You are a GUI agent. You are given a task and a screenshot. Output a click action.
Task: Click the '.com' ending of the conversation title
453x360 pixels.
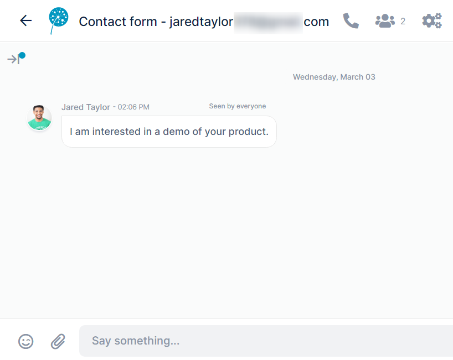pyautogui.click(x=316, y=22)
